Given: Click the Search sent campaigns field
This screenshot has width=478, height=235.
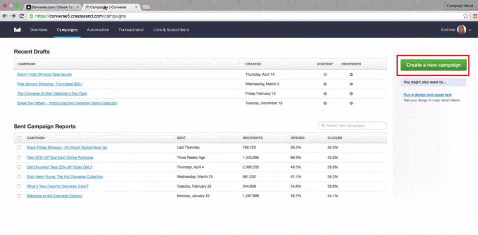Looking at the screenshot, I should click(352, 126).
